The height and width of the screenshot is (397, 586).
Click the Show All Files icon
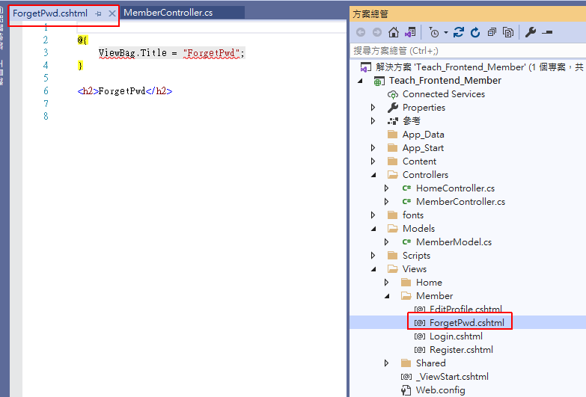pos(508,32)
